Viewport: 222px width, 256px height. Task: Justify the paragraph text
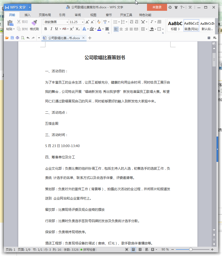pos(131,29)
